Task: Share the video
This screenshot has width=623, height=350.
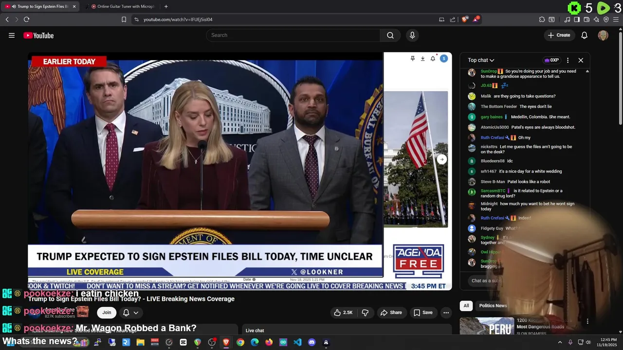Action: (391, 313)
